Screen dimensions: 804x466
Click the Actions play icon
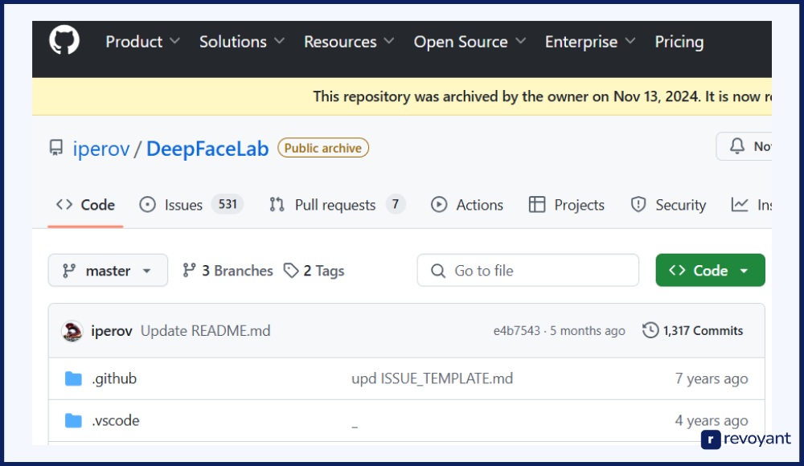coord(439,205)
